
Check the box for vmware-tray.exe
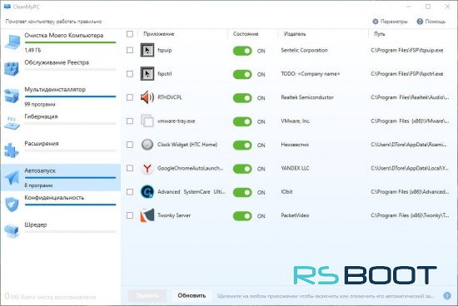click(130, 121)
